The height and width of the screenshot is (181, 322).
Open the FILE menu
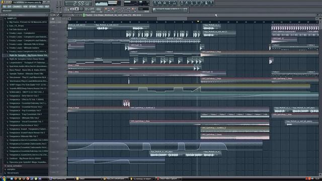point(5,7)
